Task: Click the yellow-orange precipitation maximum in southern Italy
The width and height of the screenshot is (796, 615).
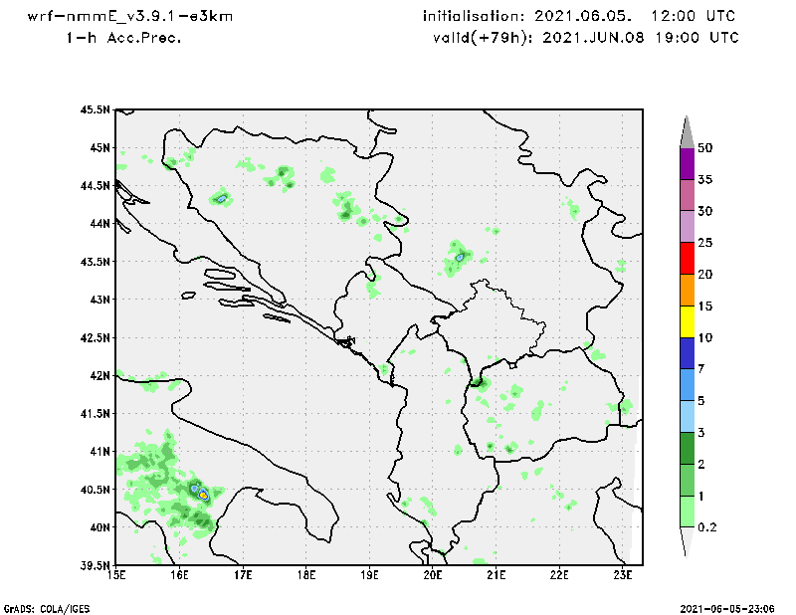Action: pyautogui.click(x=203, y=495)
